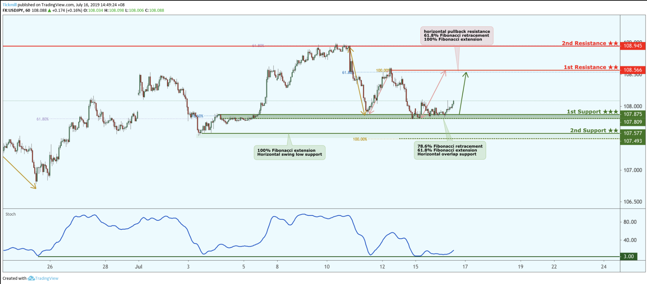The image size is (647, 284).
Task: Click the 19 date axis label
Action: [521, 267]
